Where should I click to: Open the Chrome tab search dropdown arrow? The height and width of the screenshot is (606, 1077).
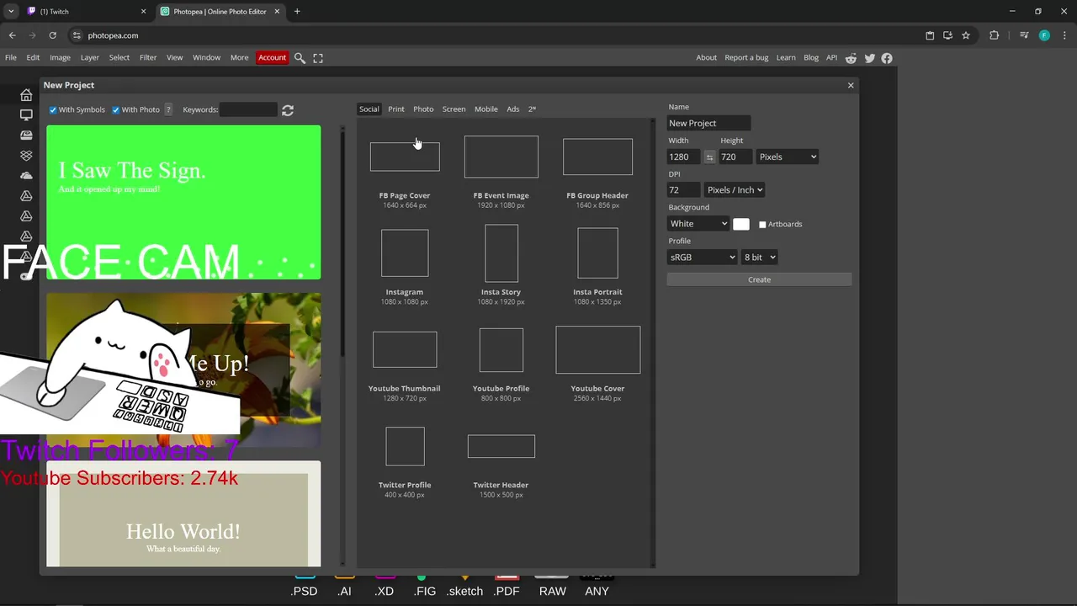(11, 12)
